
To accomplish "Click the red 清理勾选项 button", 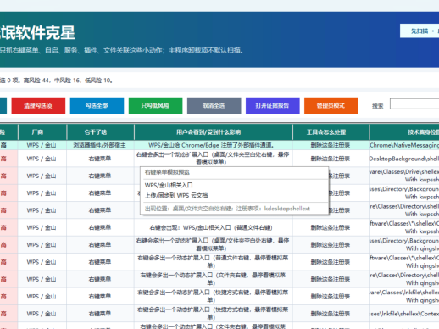I will pyautogui.click(x=38, y=106).
